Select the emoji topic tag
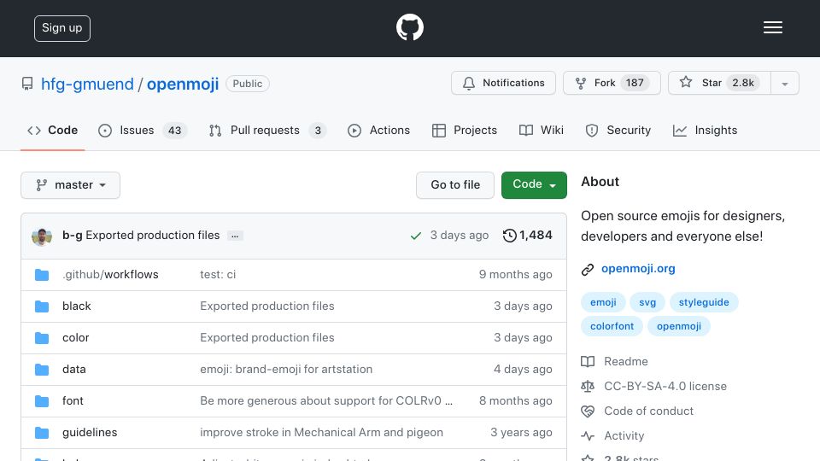The image size is (820, 461). (x=603, y=302)
